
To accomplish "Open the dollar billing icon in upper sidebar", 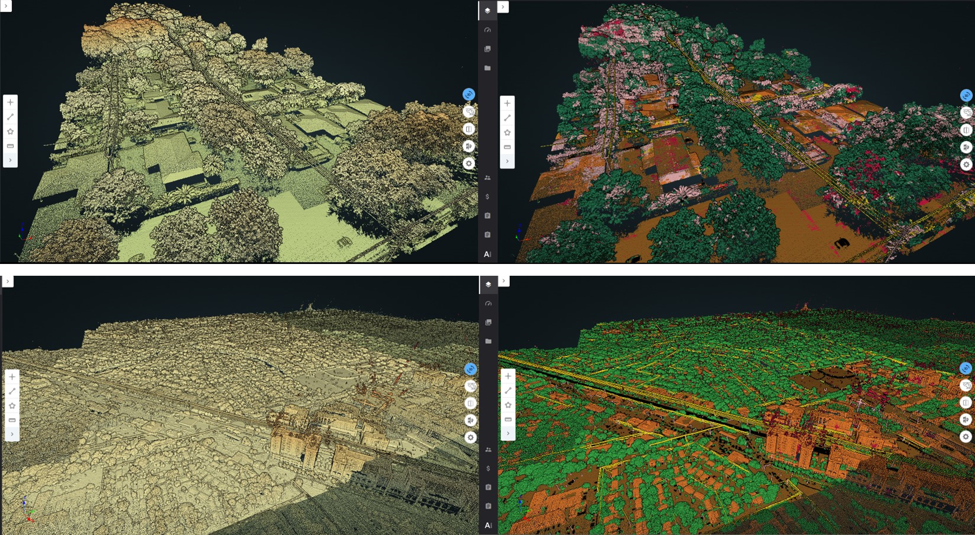I will (x=487, y=197).
